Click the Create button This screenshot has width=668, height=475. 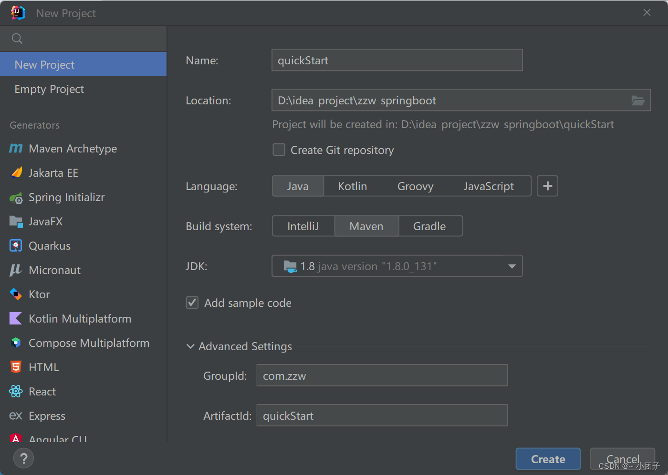click(x=548, y=459)
